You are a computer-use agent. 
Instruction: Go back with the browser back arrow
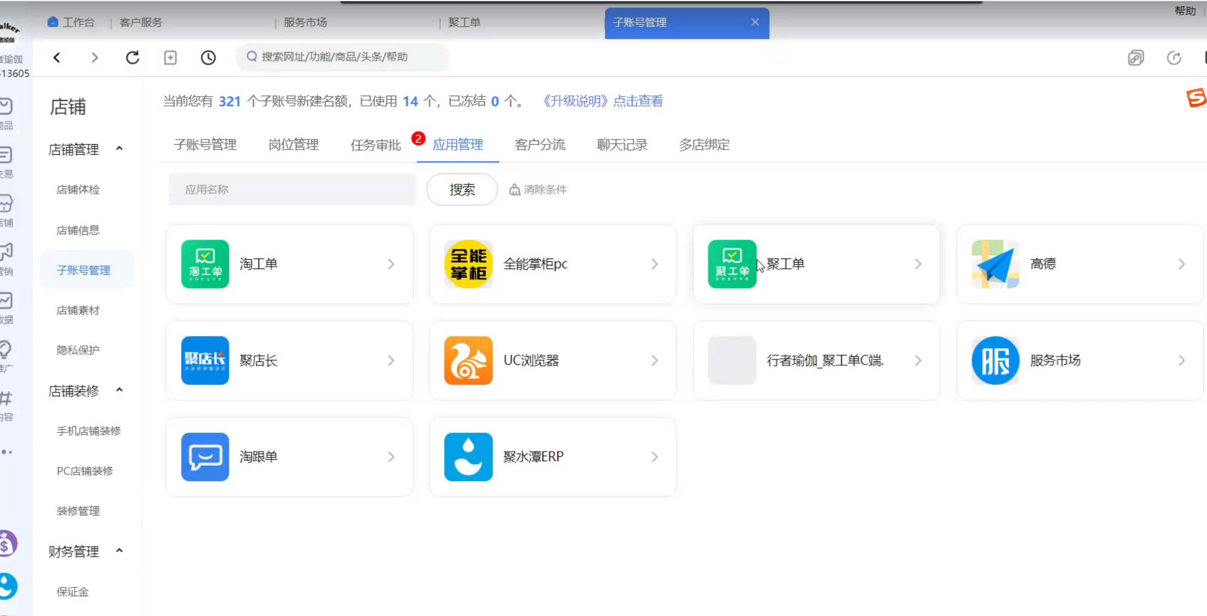pyautogui.click(x=57, y=58)
